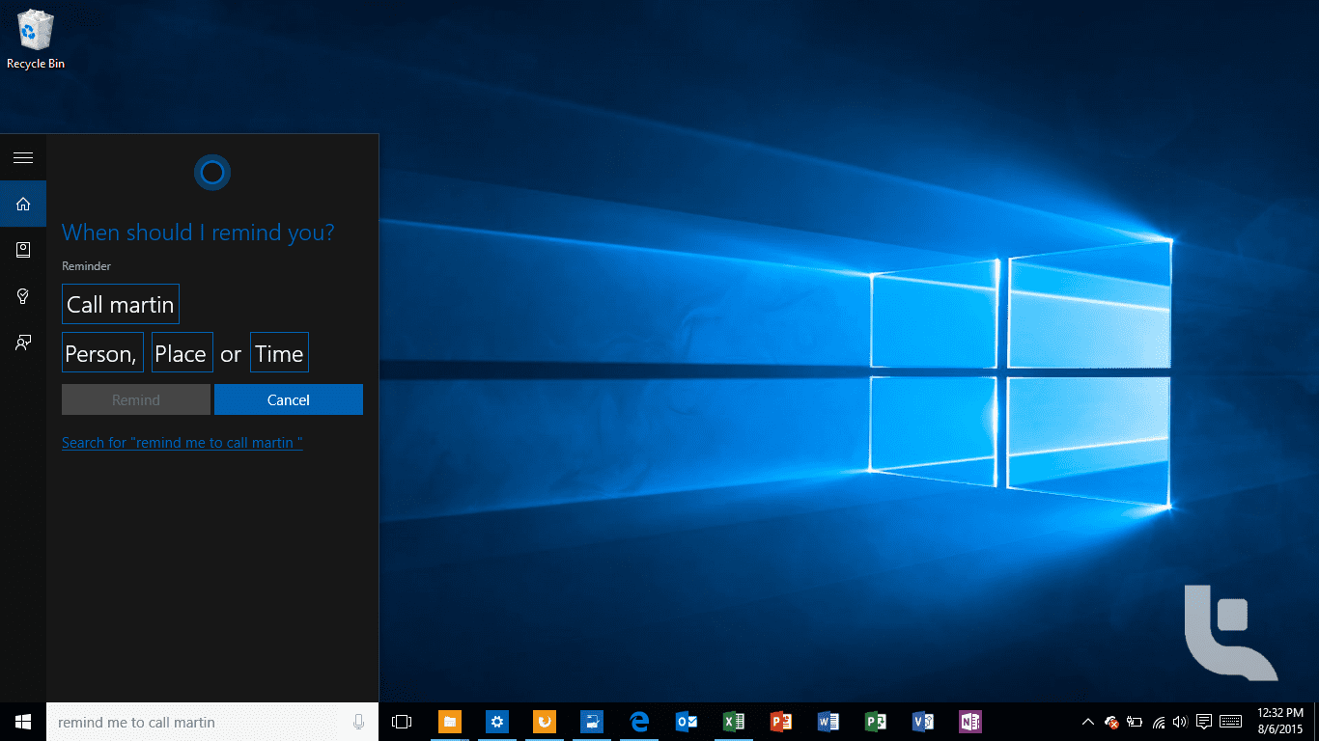The image size is (1319, 741).
Task: Click the Remind button
Action: click(136, 399)
